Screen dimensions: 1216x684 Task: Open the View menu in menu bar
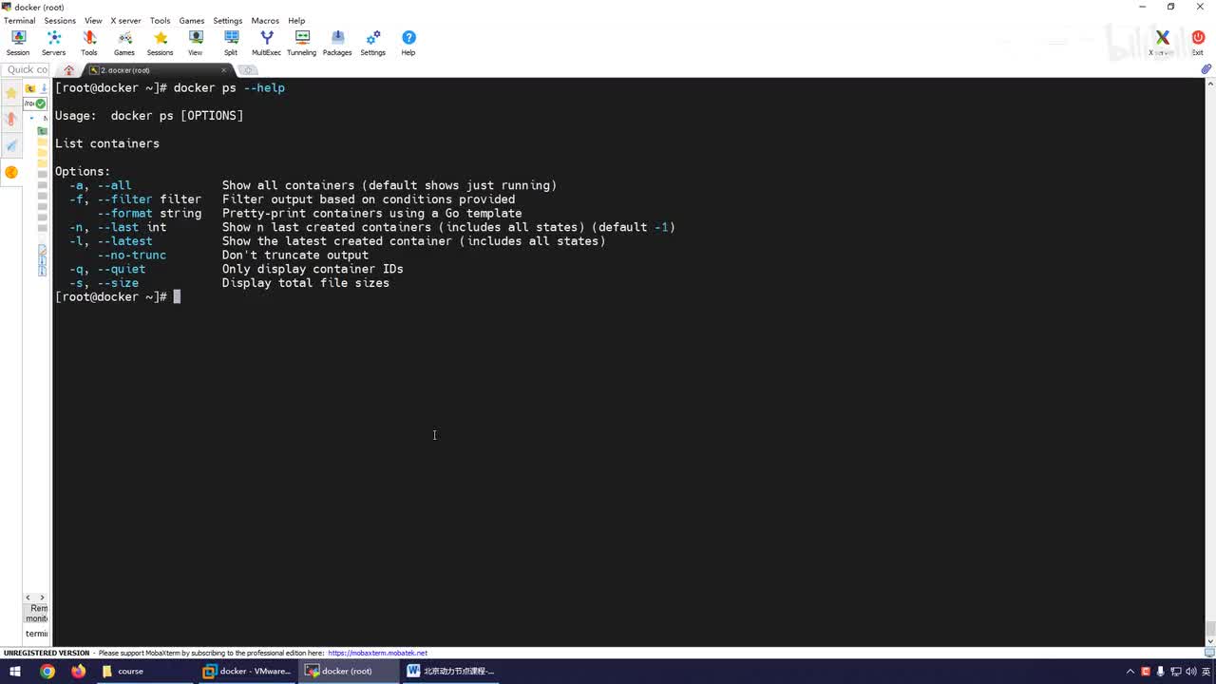point(93,21)
